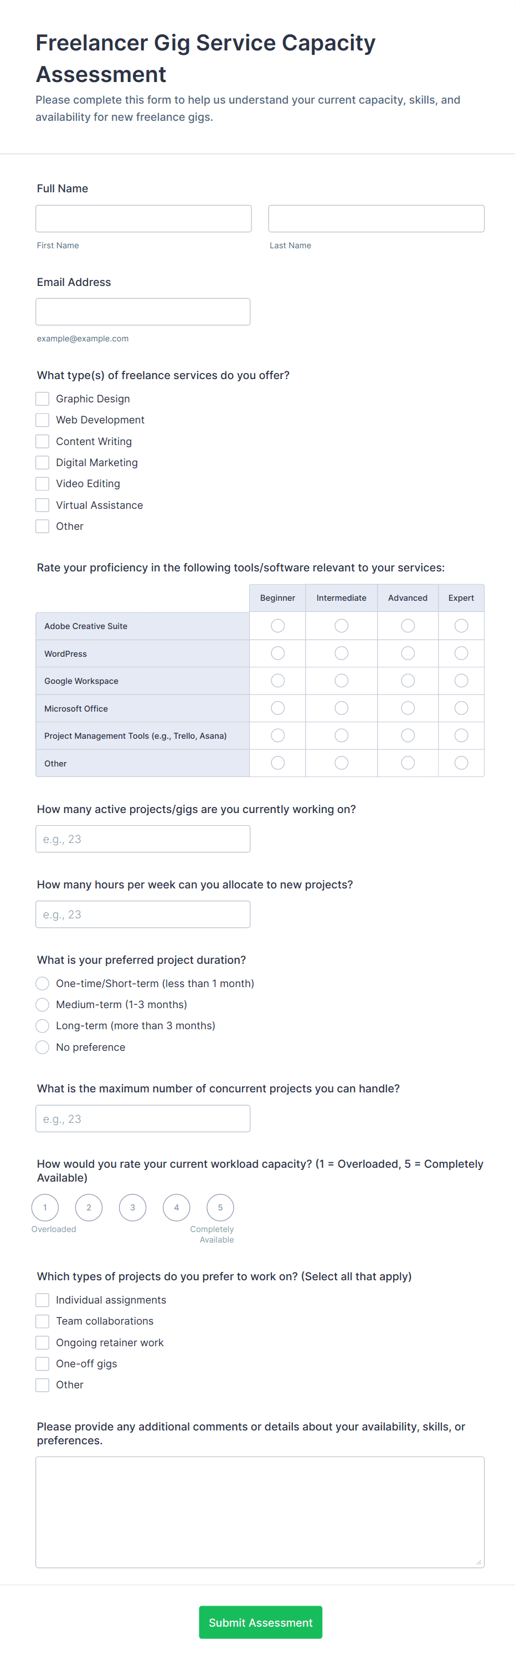The image size is (515, 1666).
Task: Mark WordPress proficiency as Intermediate
Action: 341,654
